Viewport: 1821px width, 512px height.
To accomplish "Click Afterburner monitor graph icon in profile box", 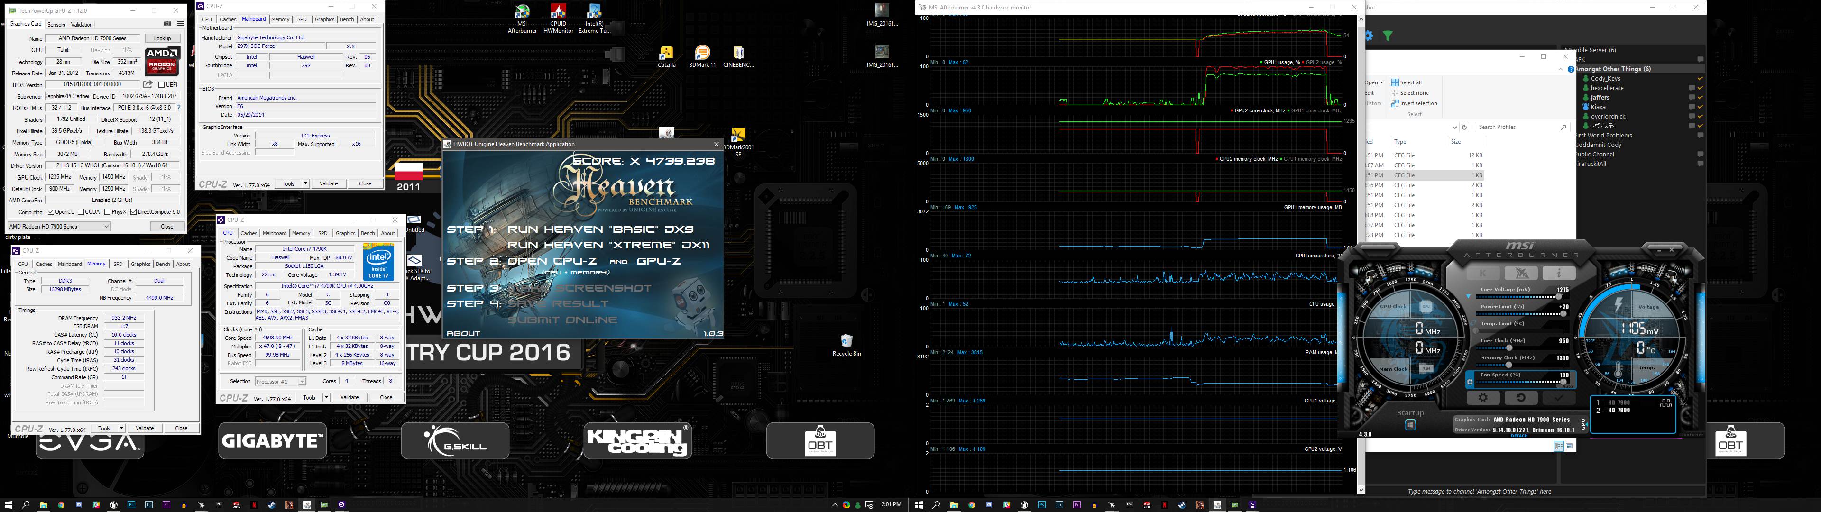I will 1666,403.
